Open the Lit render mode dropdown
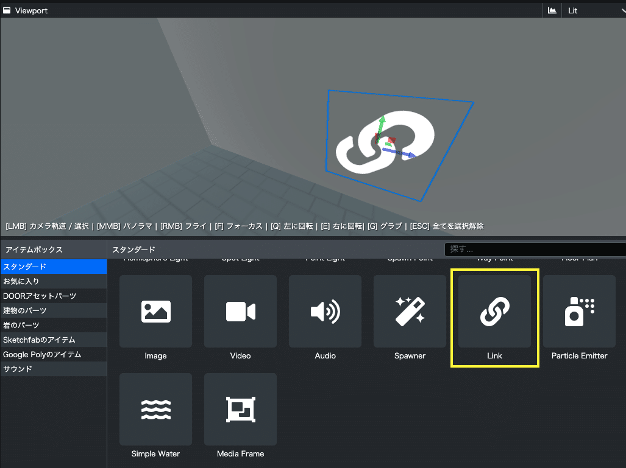This screenshot has height=468, width=626. tap(594, 10)
